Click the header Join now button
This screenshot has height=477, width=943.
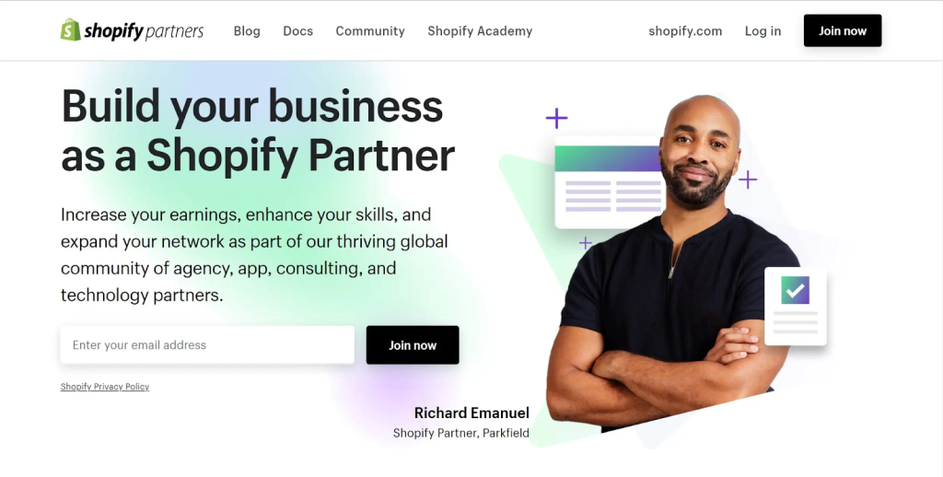(x=843, y=30)
